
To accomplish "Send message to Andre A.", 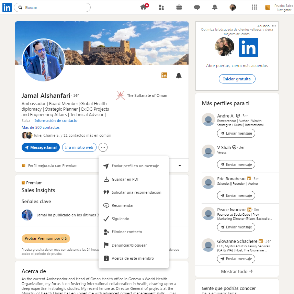I will pyautogui.click(x=236, y=133).
